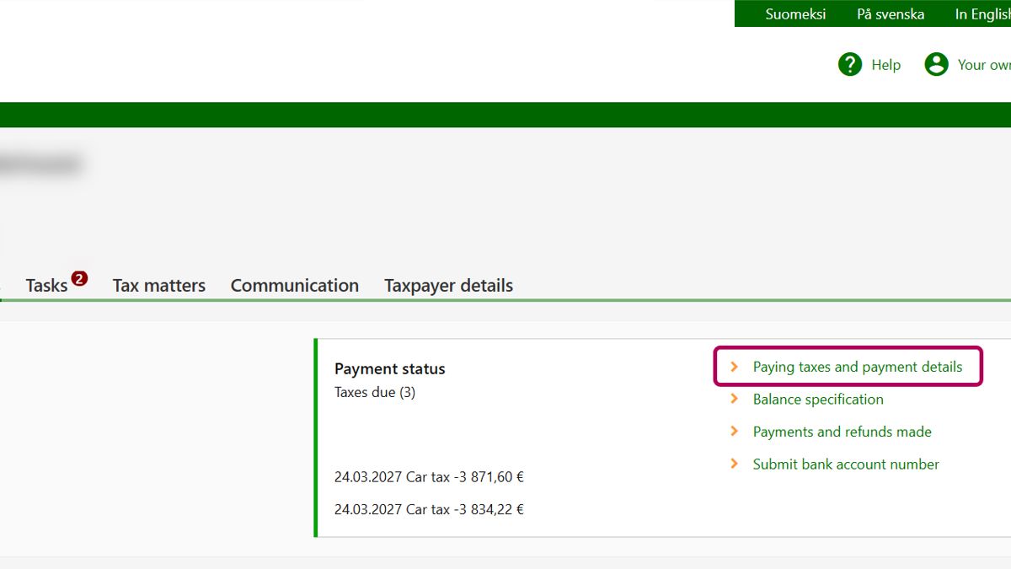Image resolution: width=1011 pixels, height=569 pixels.
Task: Open the Tasks tab
Action: click(46, 286)
